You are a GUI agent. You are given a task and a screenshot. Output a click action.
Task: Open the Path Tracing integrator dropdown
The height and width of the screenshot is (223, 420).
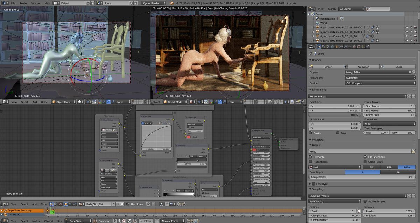coord(335,201)
